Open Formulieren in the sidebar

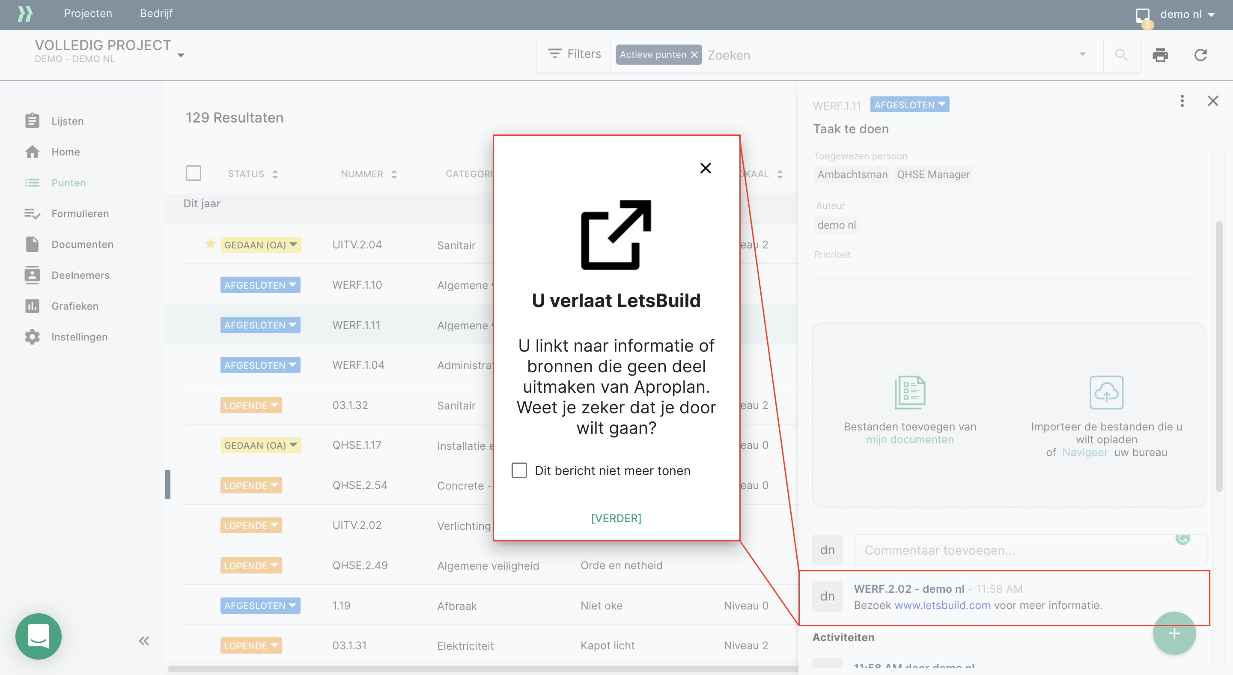67,214
